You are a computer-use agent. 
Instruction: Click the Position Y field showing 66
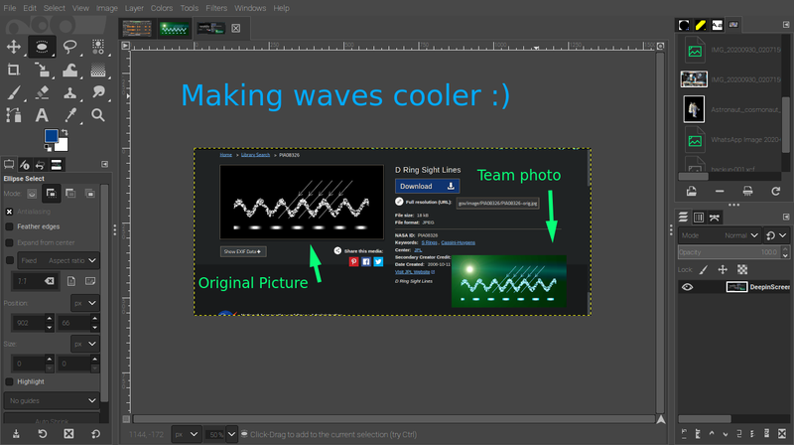72,323
